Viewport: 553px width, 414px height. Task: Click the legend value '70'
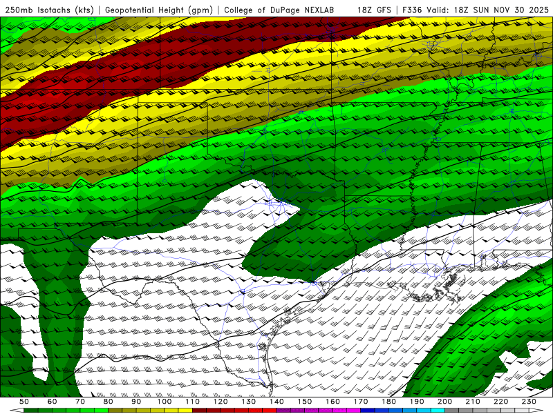(x=80, y=402)
